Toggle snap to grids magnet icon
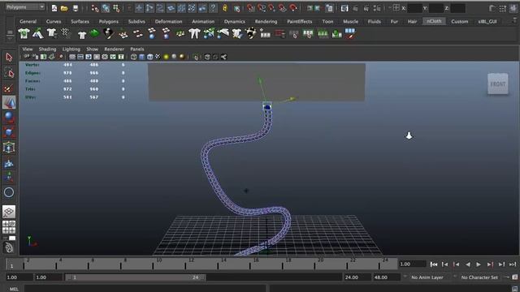 click(251, 8)
